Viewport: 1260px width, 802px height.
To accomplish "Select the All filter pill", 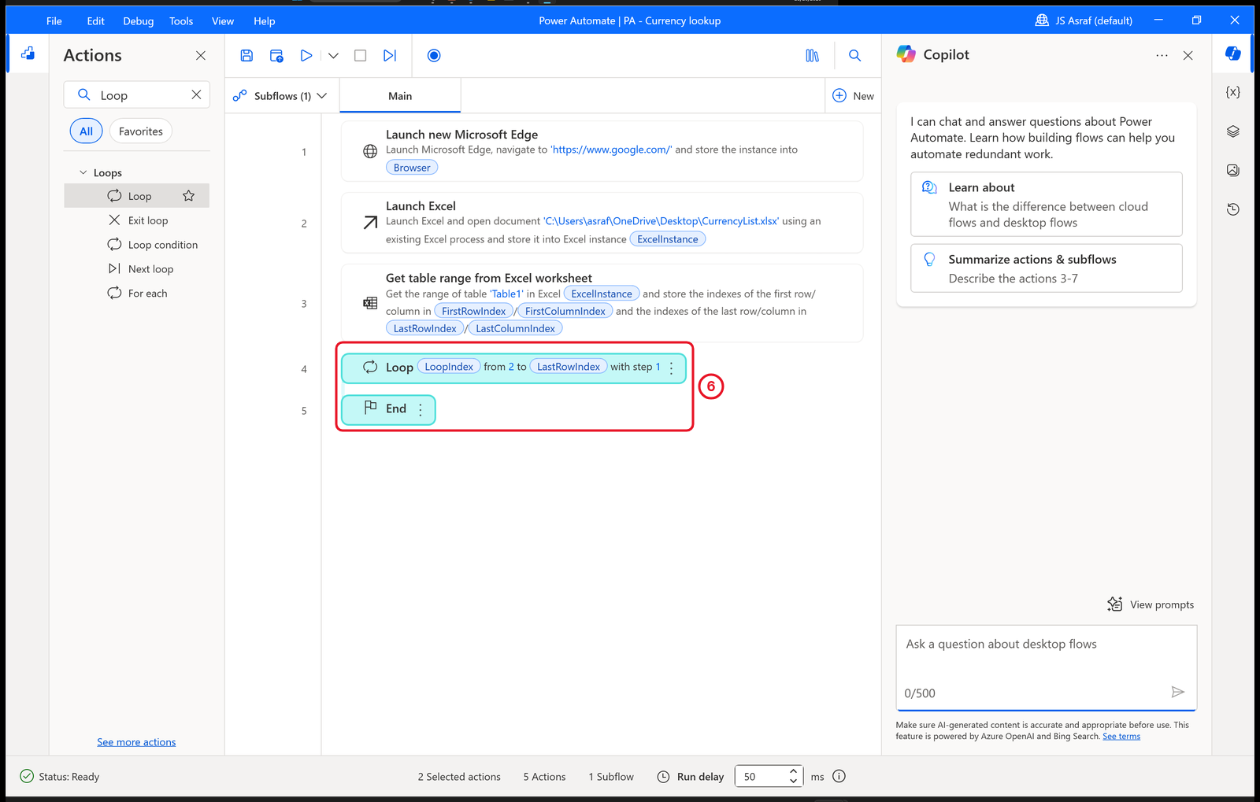I will [87, 131].
